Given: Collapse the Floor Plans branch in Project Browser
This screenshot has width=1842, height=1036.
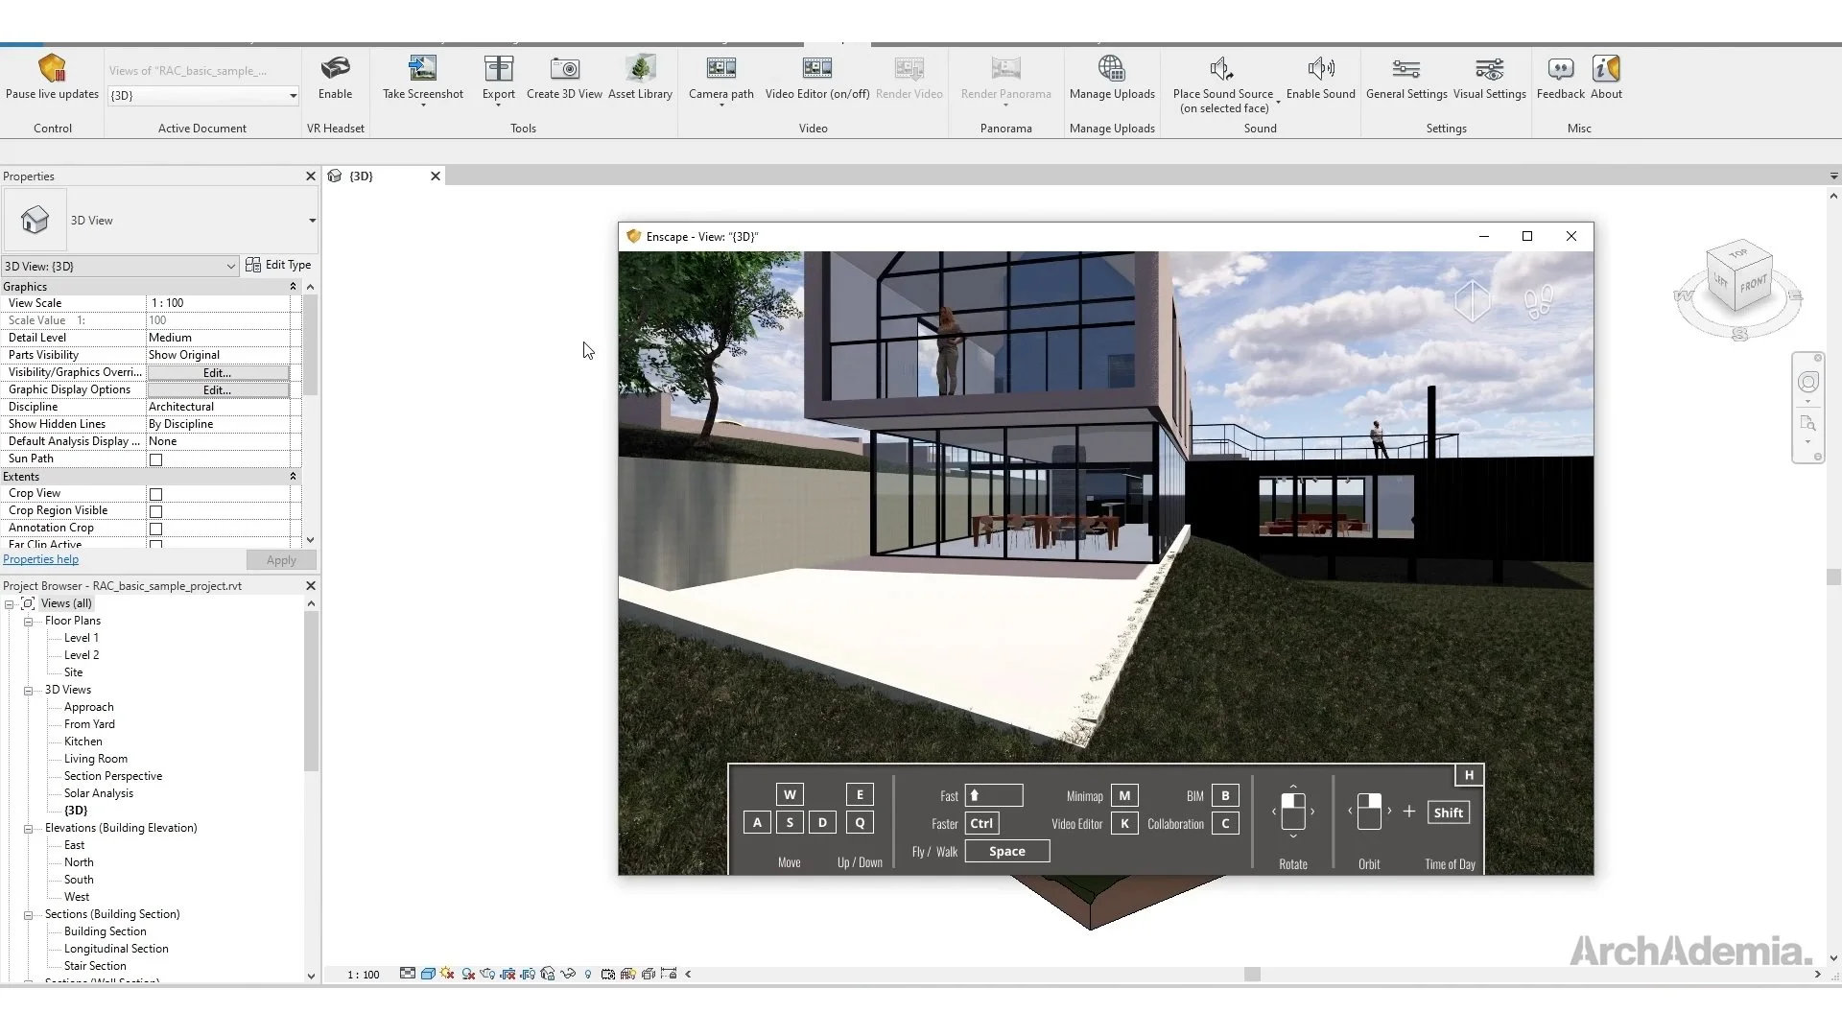Looking at the screenshot, I should coord(28,621).
